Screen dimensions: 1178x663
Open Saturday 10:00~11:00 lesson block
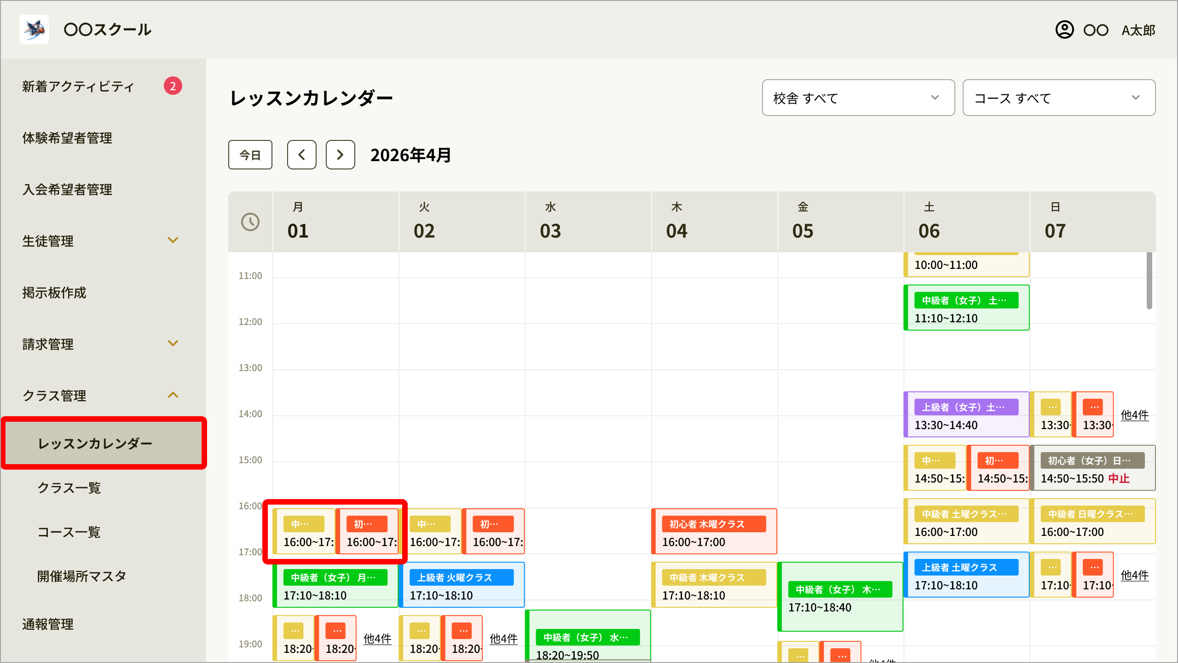[966, 264]
